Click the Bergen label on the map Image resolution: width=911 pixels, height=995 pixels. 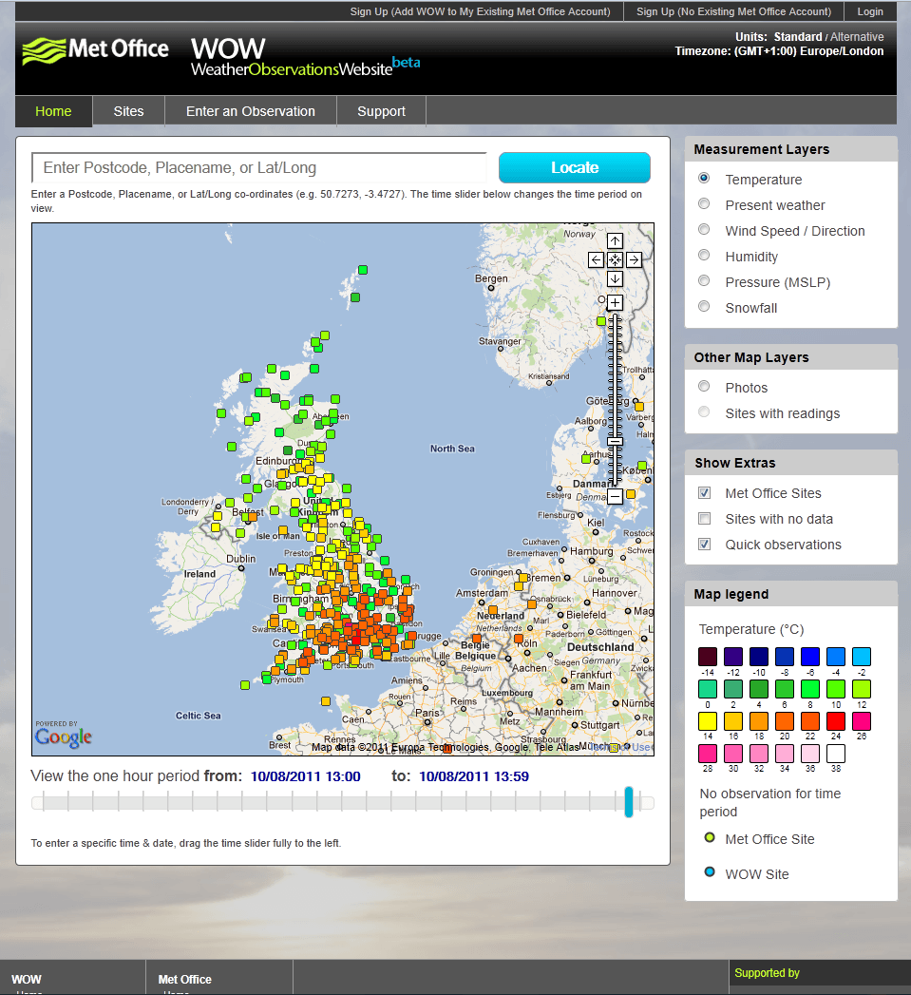point(491,277)
